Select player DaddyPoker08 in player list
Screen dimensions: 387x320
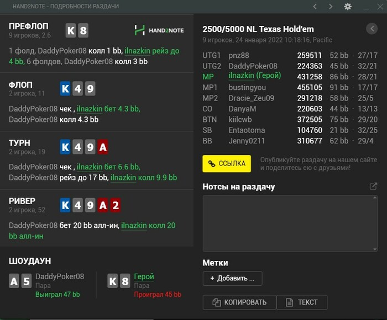(x=253, y=66)
